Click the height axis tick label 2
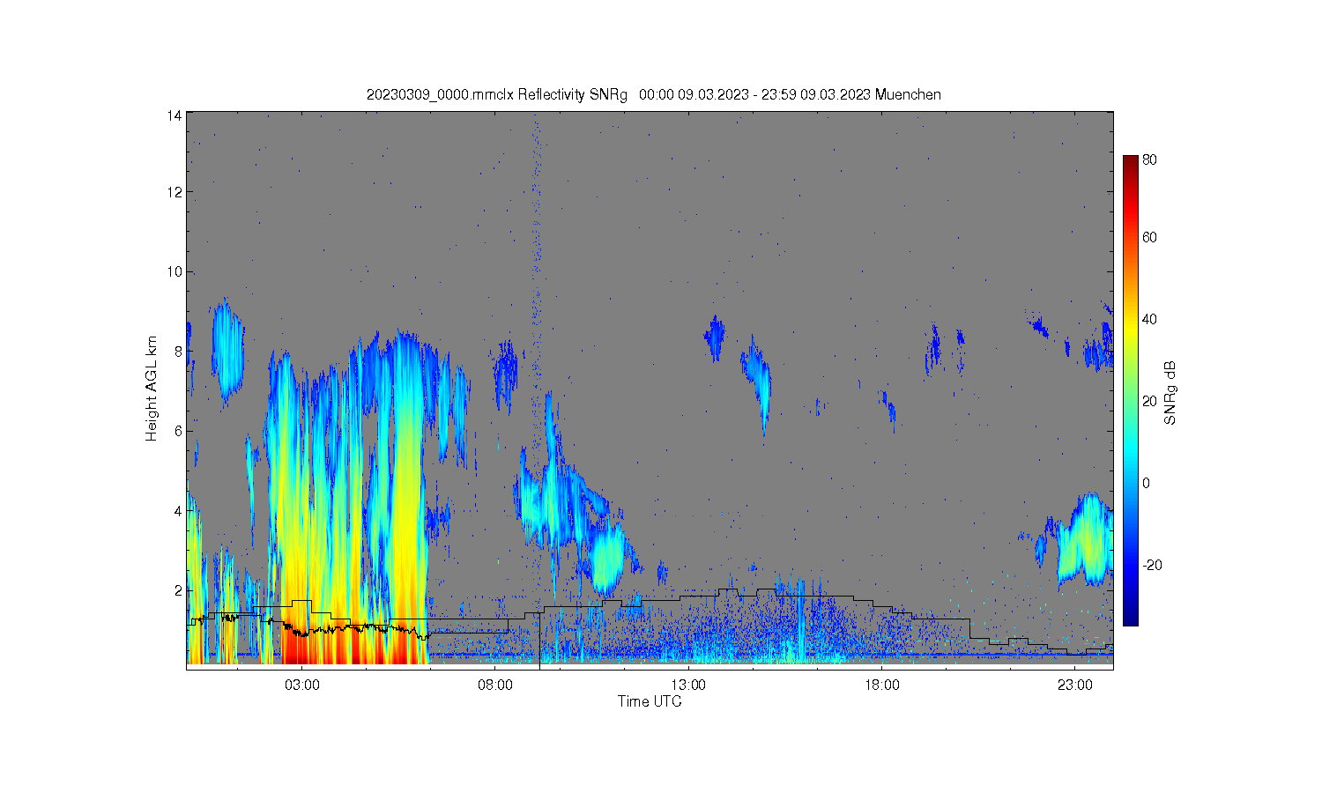Screen dimensions: 1322x793 [178, 589]
